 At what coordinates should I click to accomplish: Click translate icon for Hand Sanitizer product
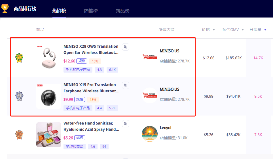click(x=126, y=124)
